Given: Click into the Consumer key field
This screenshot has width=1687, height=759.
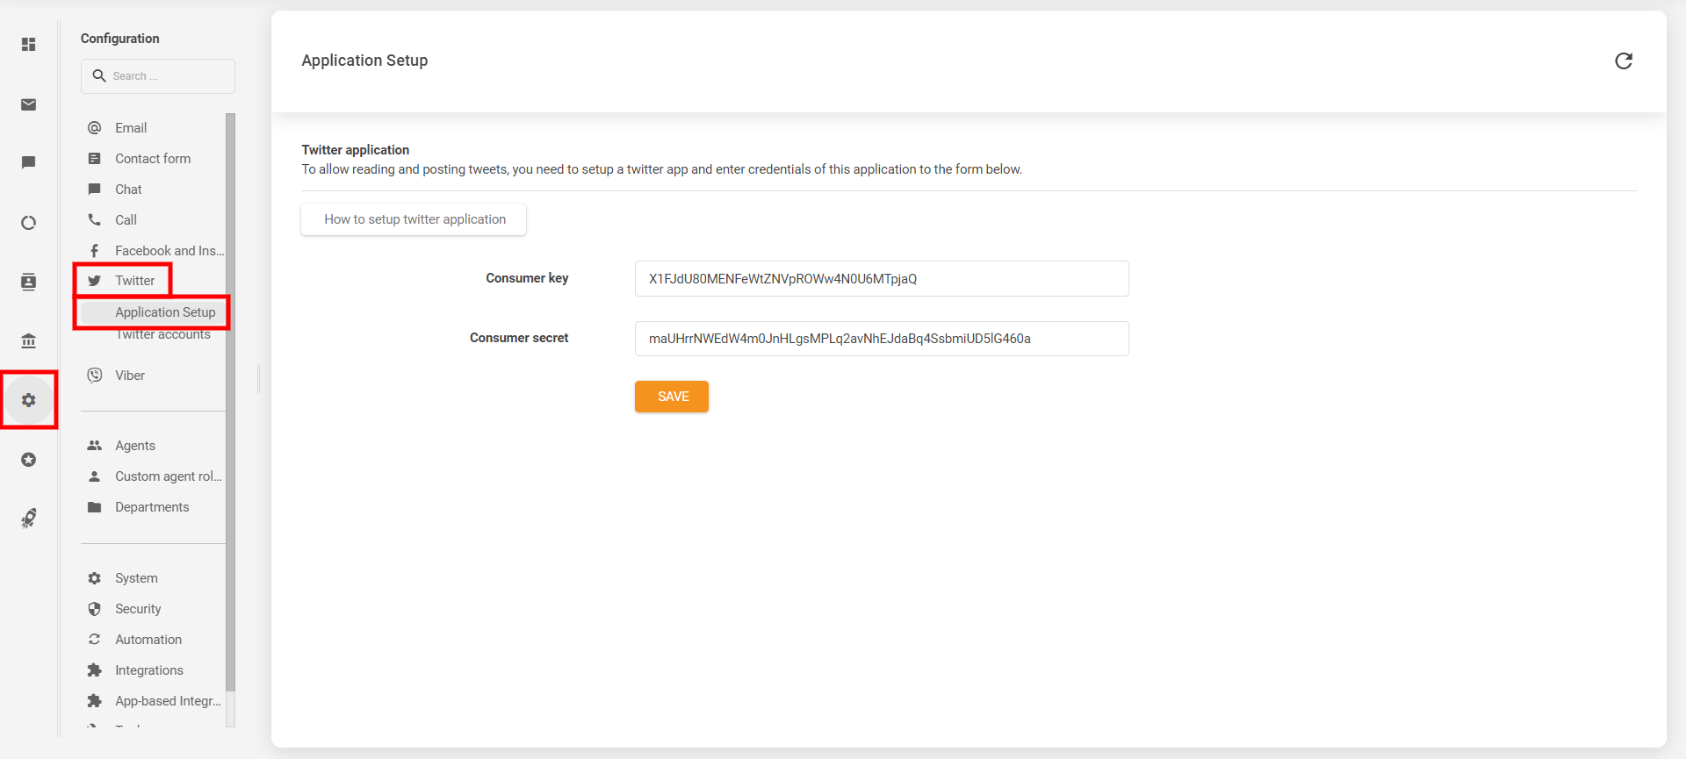Looking at the screenshot, I should pyautogui.click(x=881, y=279).
